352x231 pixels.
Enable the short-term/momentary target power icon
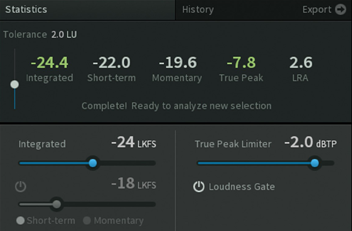[x=21, y=187]
